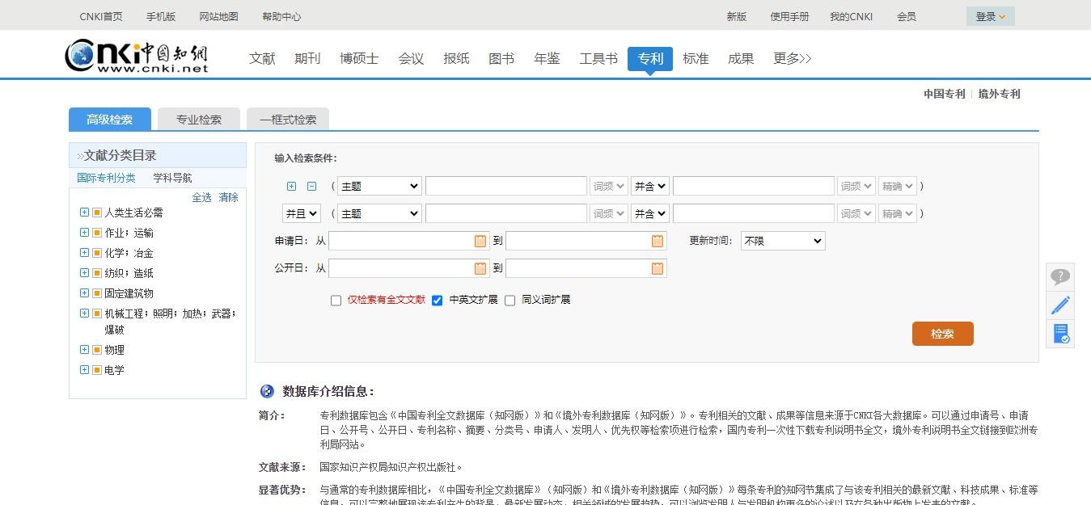
Task: Enable 仅检索有全文文献 checkbox
Action: click(x=336, y=301)
